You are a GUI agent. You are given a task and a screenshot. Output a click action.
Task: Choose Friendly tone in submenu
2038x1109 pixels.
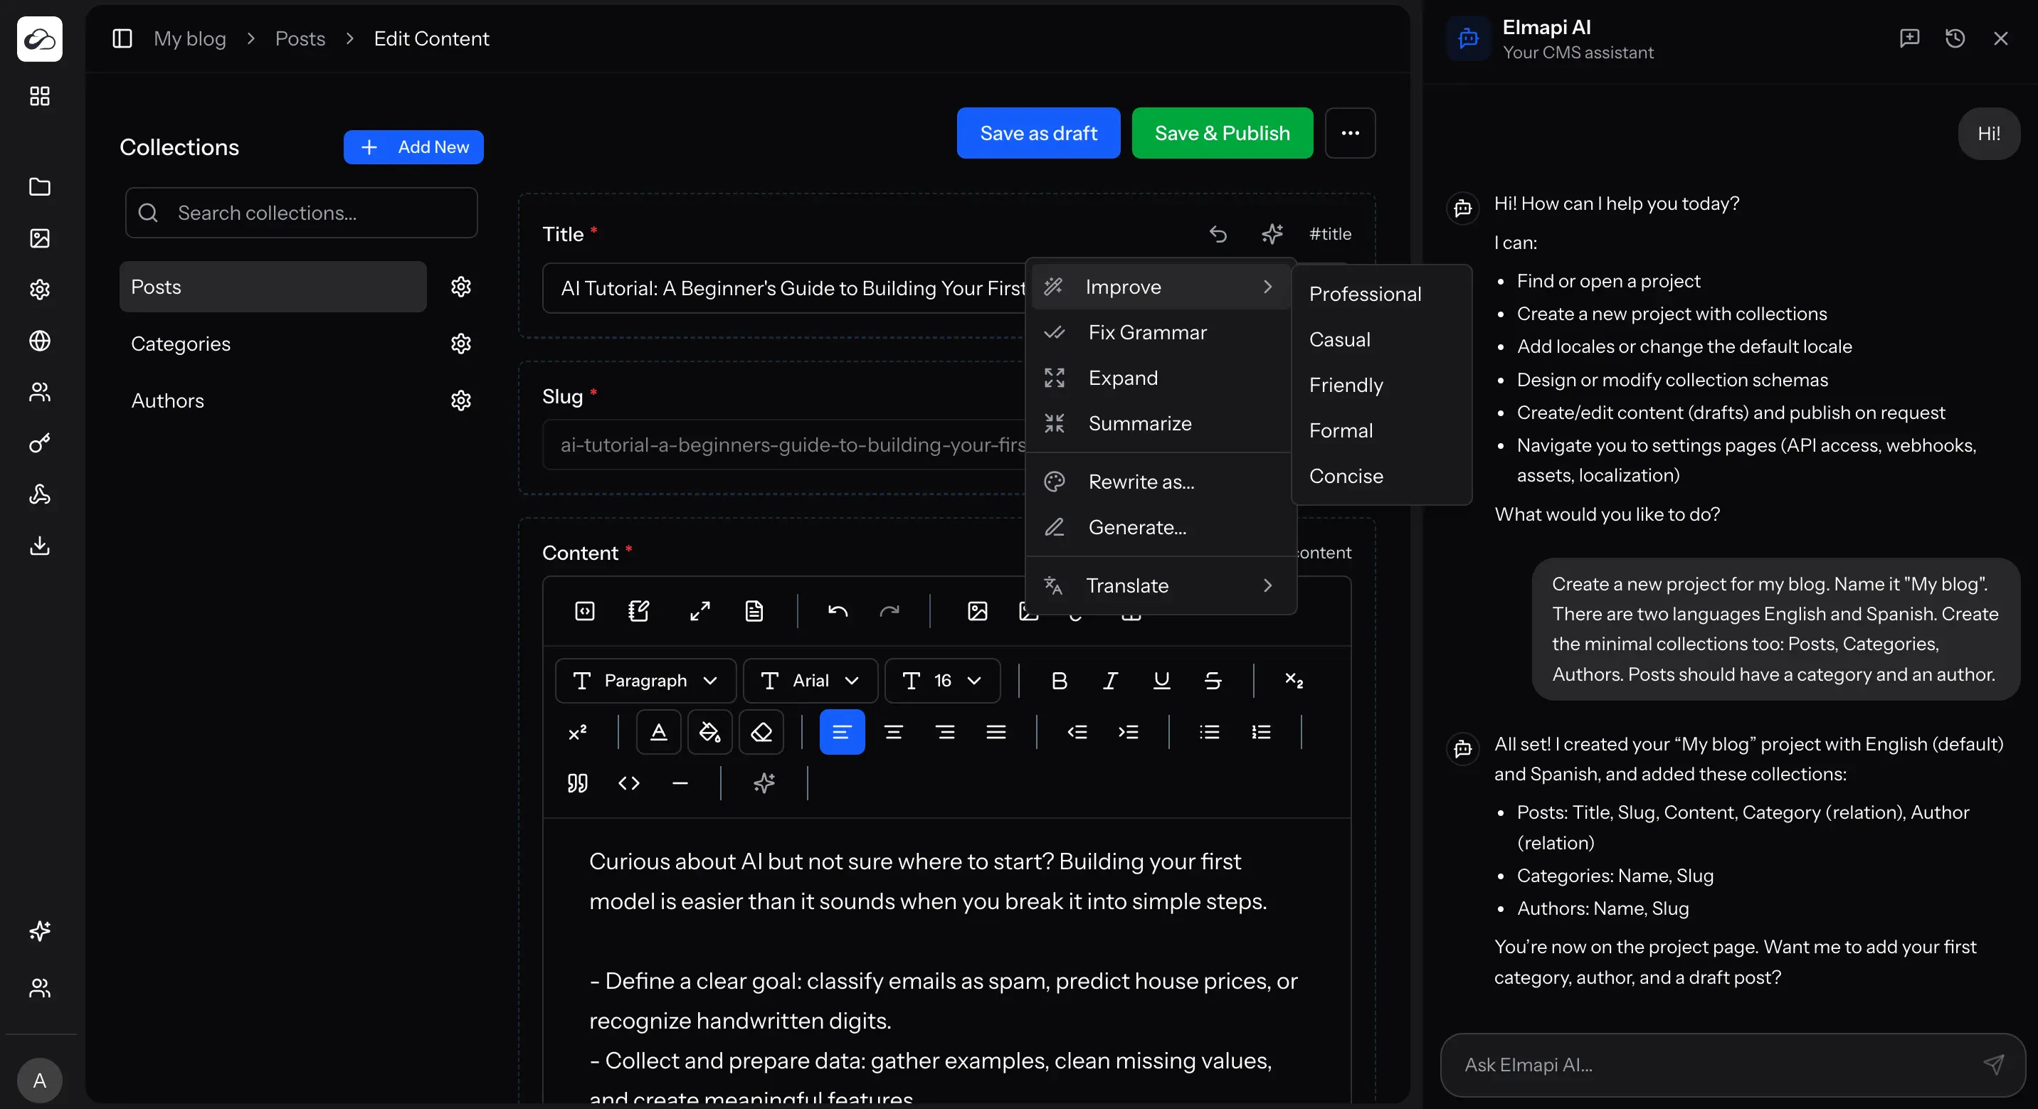click(x=1380, y=386)
